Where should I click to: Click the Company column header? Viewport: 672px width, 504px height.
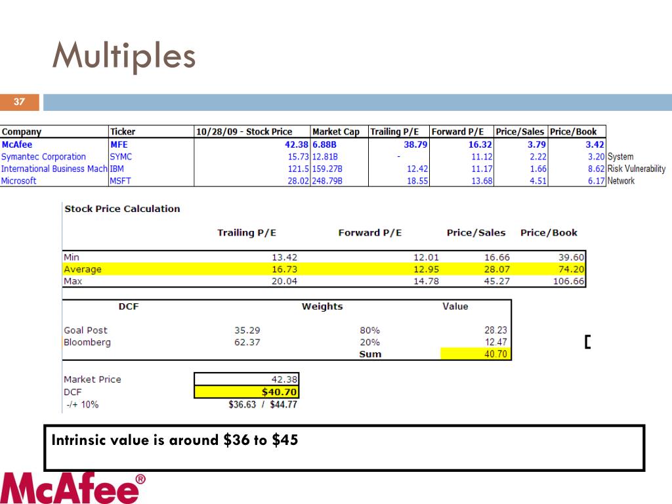coord(22,131)
